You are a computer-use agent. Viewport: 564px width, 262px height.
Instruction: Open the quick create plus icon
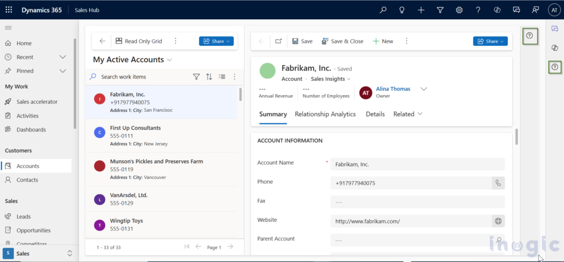[x=421, y=10]
